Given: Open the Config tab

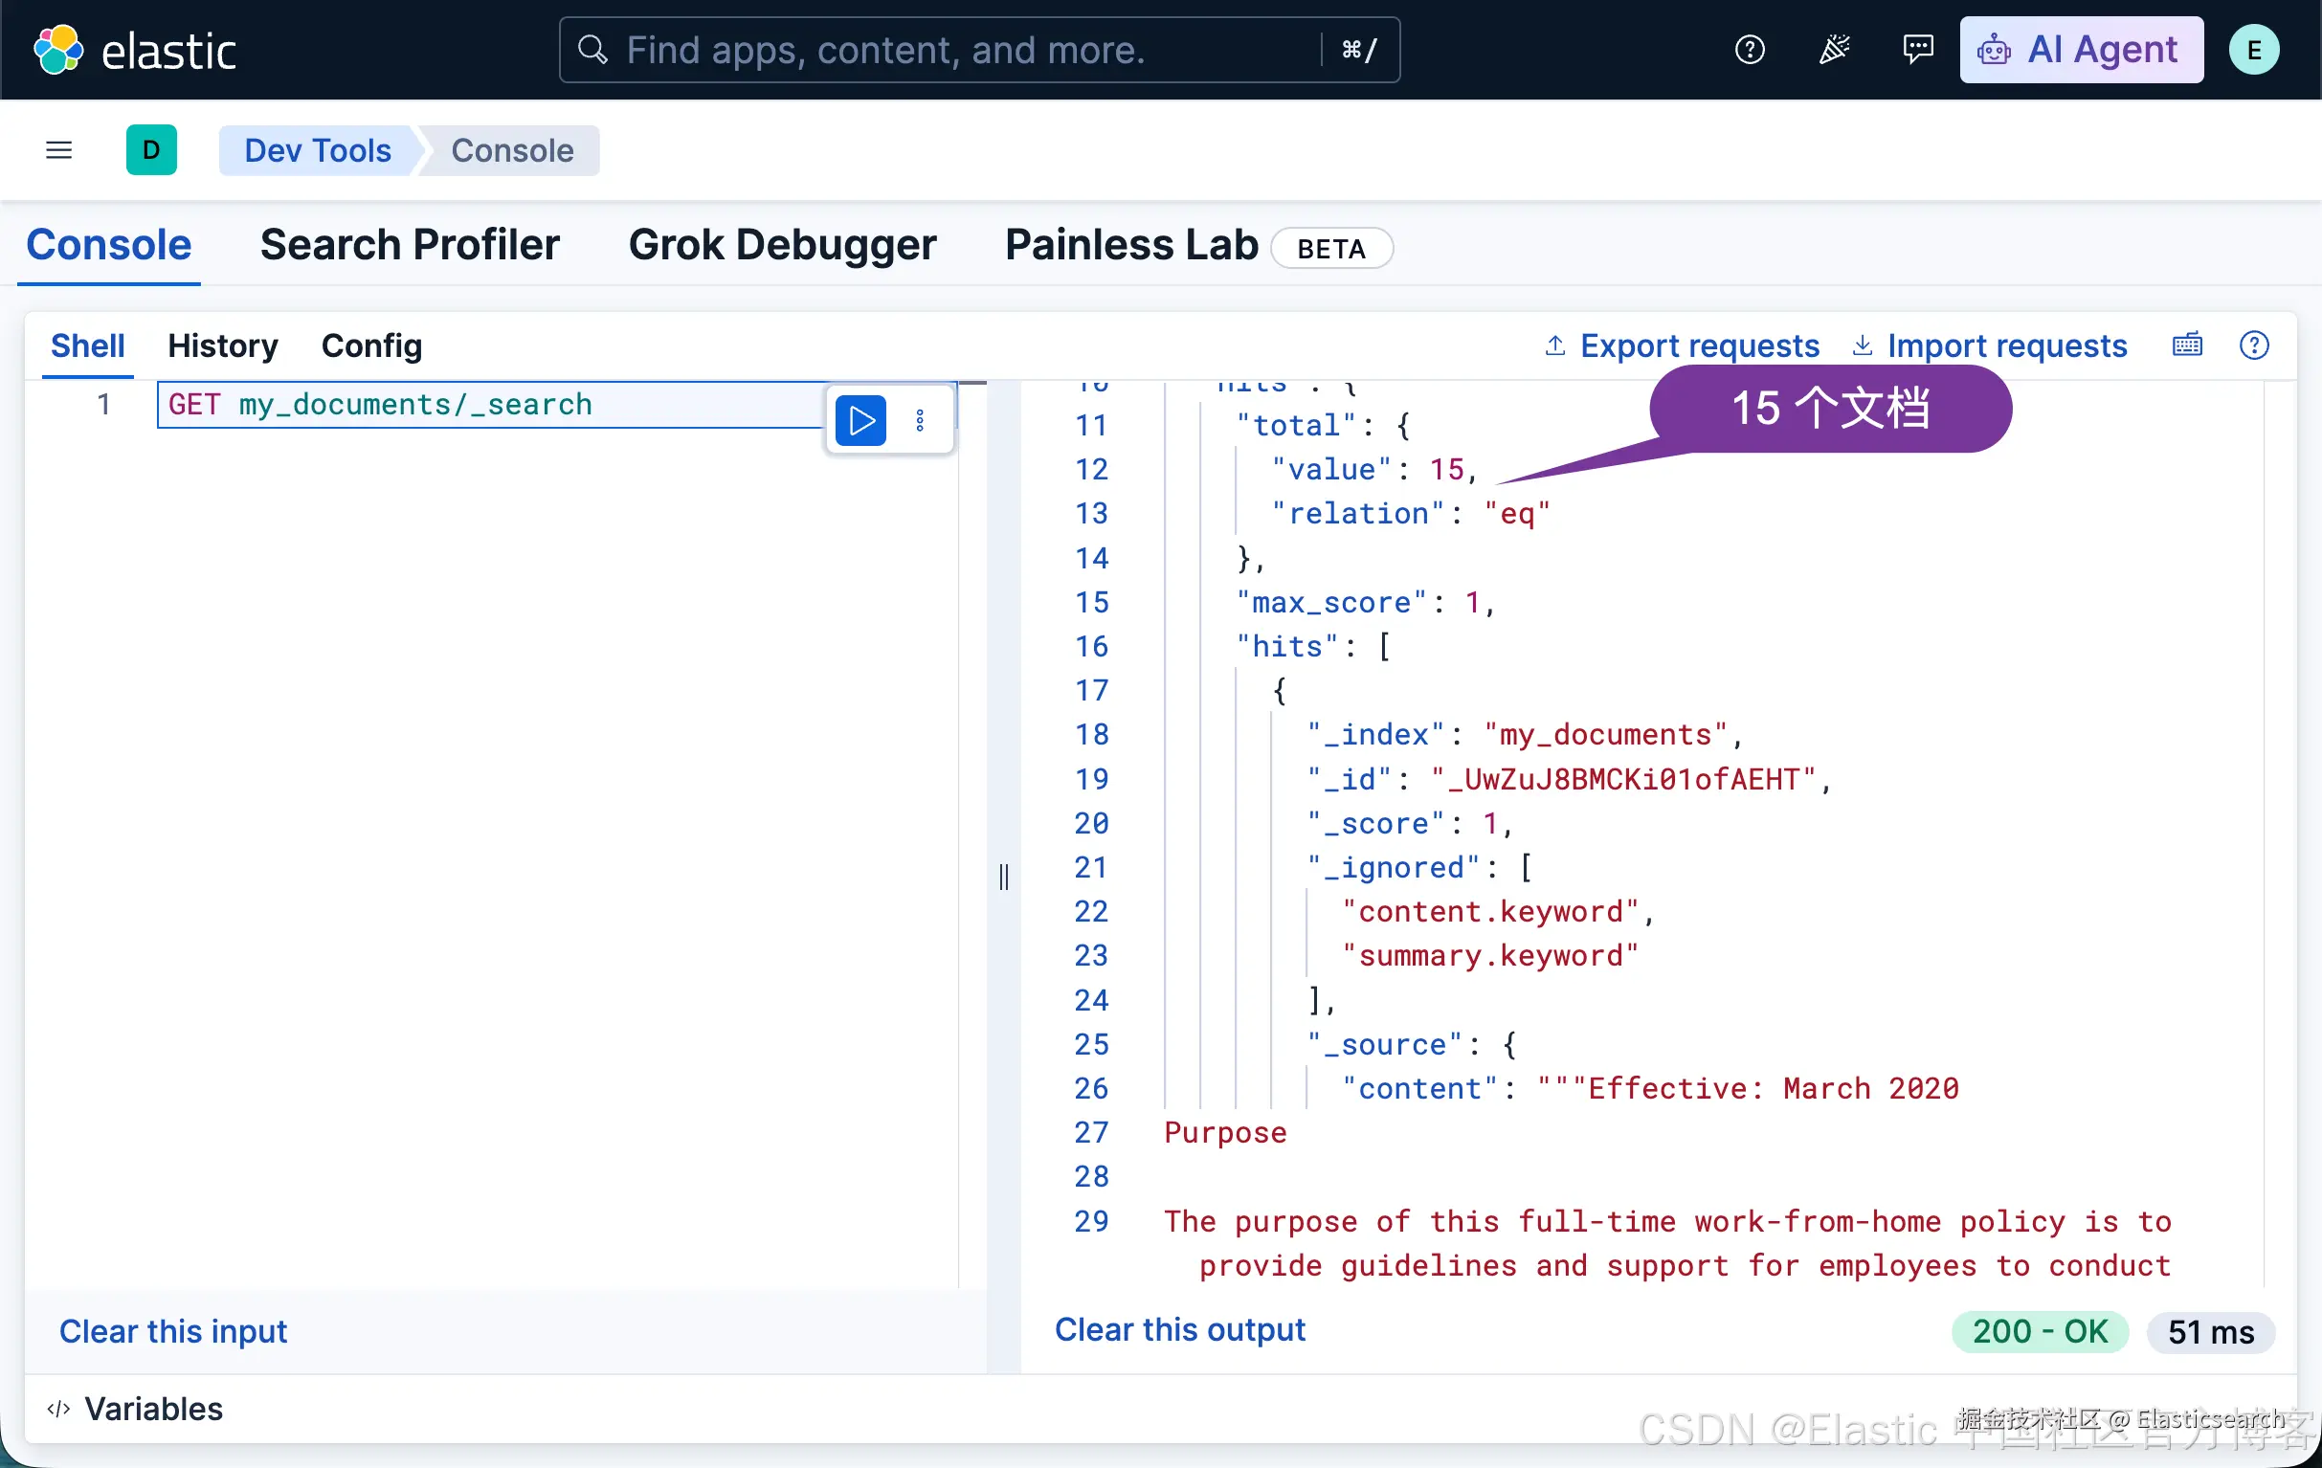Looking at the screenshot, I should click(371, 346).
